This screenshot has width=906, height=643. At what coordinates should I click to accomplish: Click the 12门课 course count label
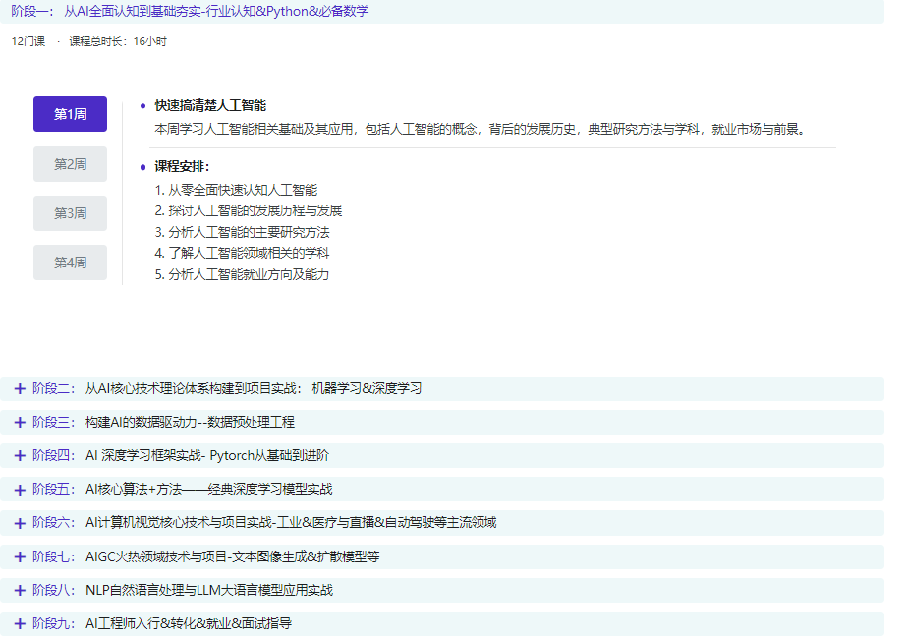(26, 42)
